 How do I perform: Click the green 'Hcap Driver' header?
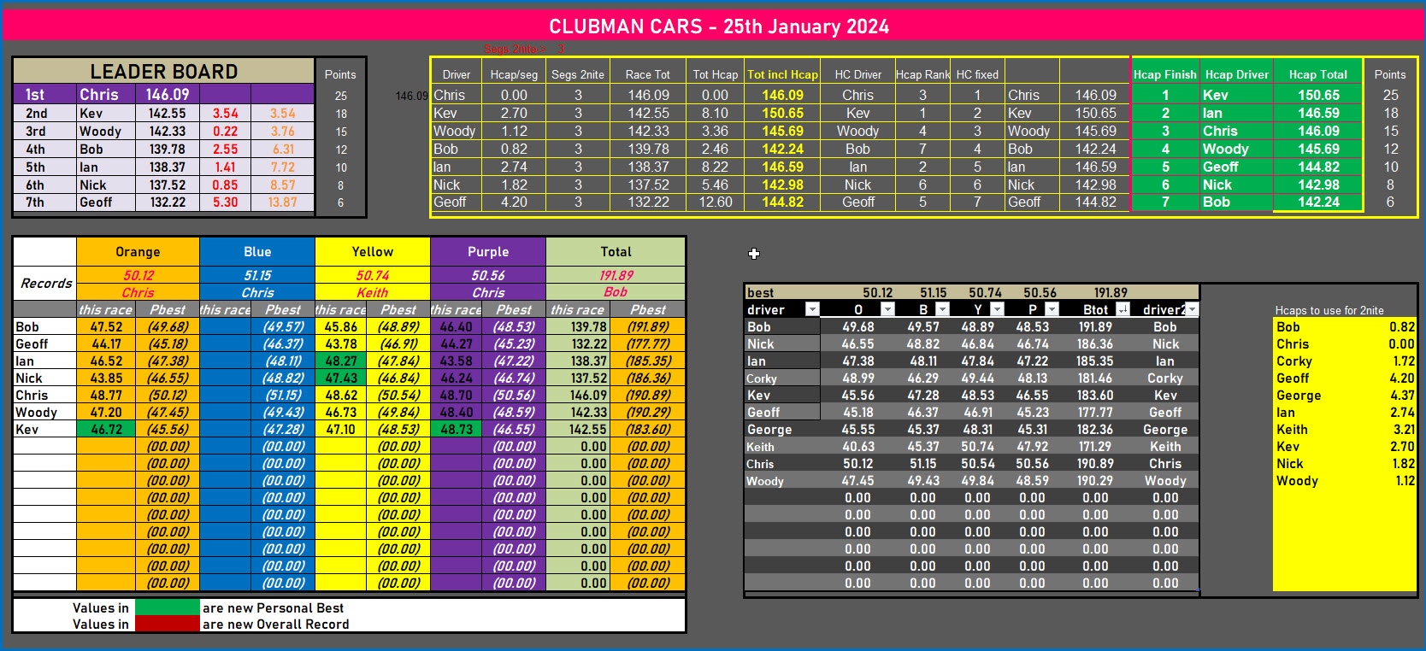point(1236,74)
